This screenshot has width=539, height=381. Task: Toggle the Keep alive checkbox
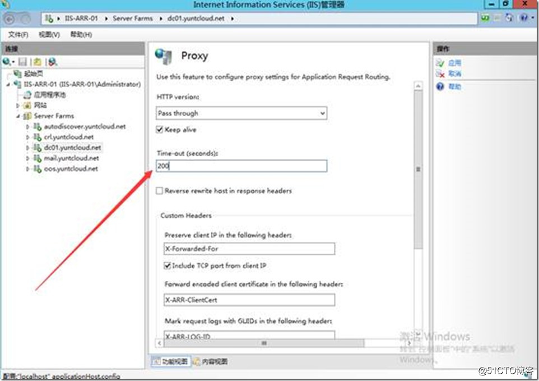point(159,130)
